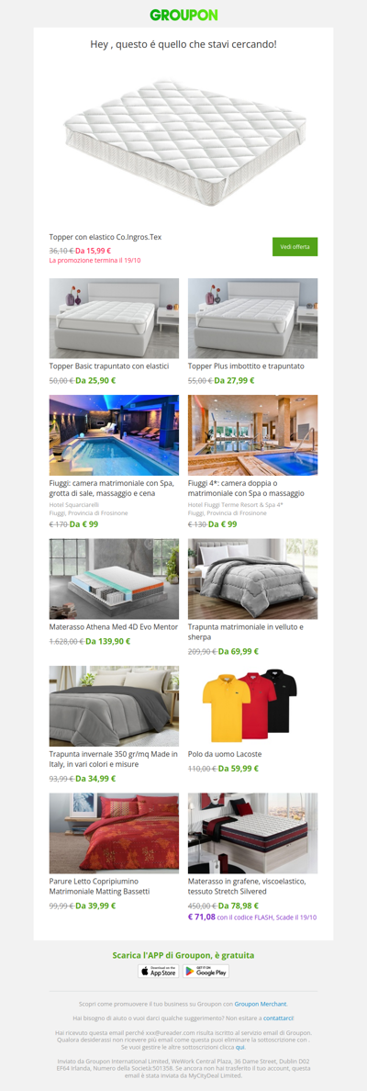Click Polo da uomo Lacoste title

pyautogui.click(x=225, y=754)
